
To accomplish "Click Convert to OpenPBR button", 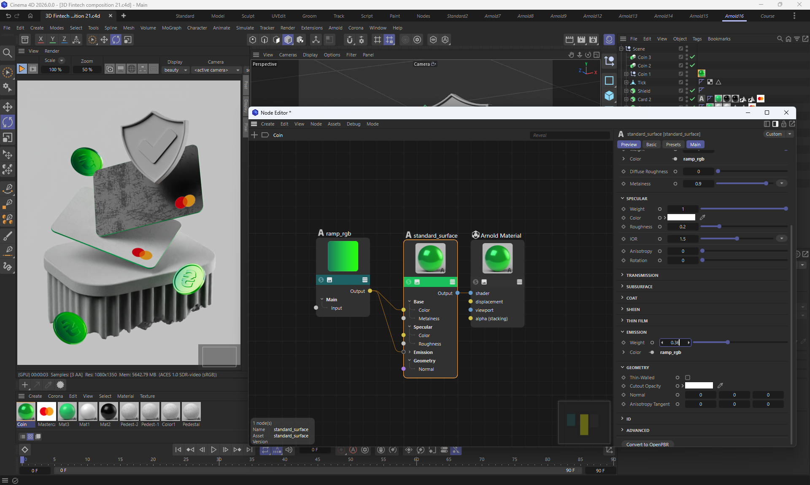I will pos(647,445).
